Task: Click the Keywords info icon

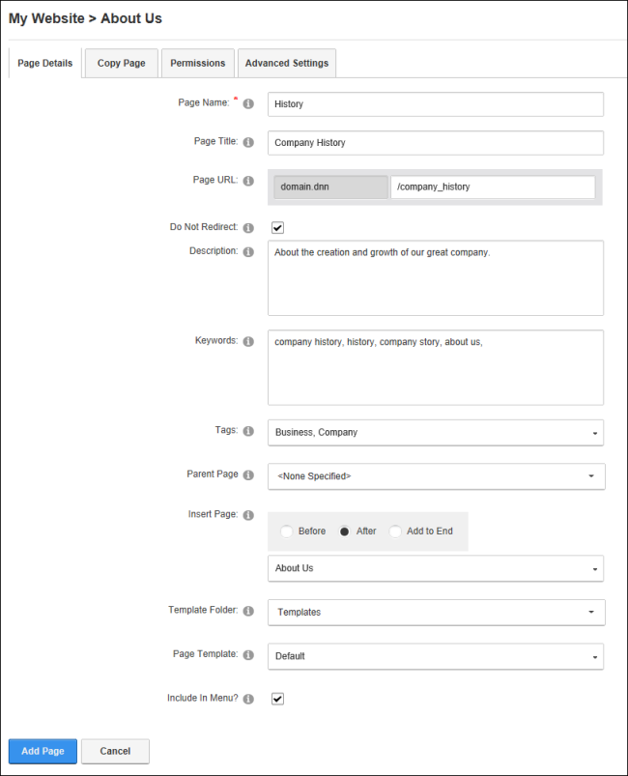Action: click(x=248, y=341)
